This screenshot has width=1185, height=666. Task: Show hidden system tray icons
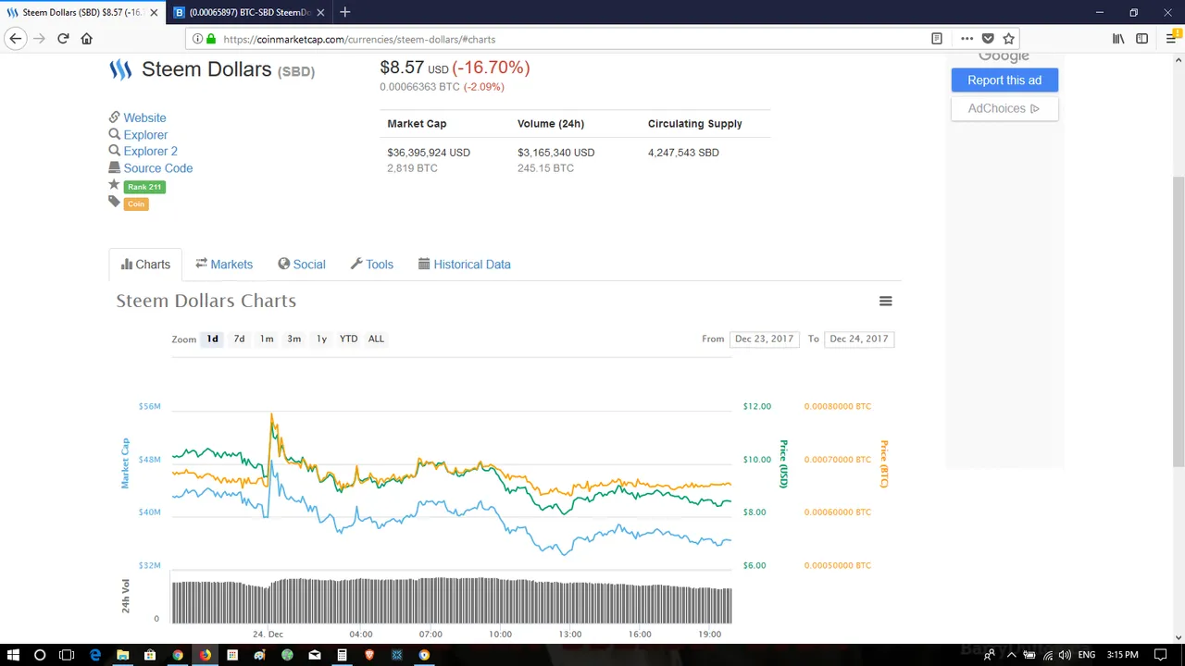click(1010, 655)
